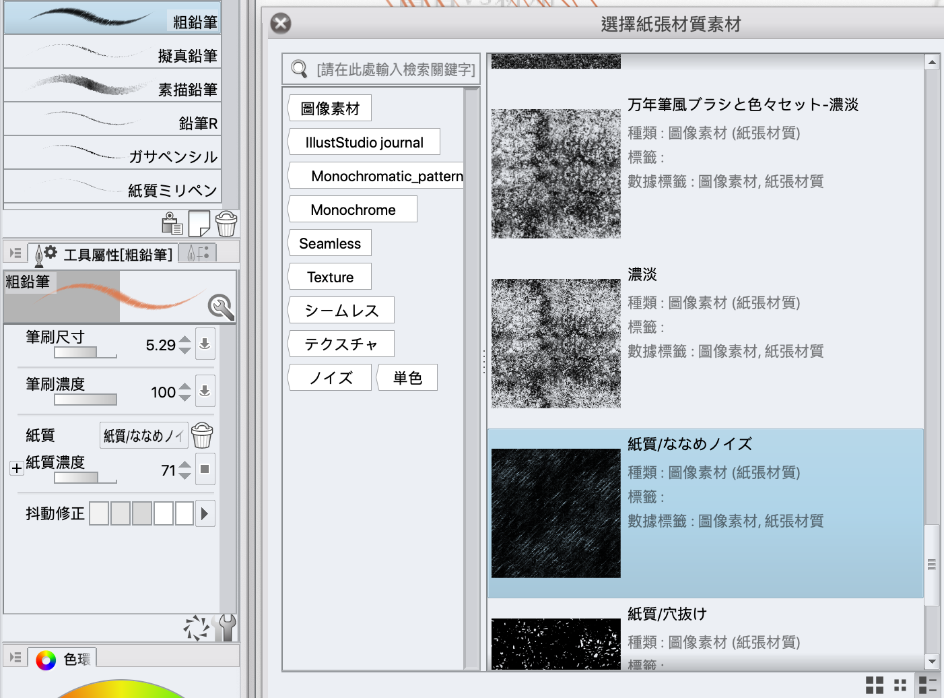Switch to small thumbnail view
The width and height of the screenshot is (944, 698).
pos(900,685)
